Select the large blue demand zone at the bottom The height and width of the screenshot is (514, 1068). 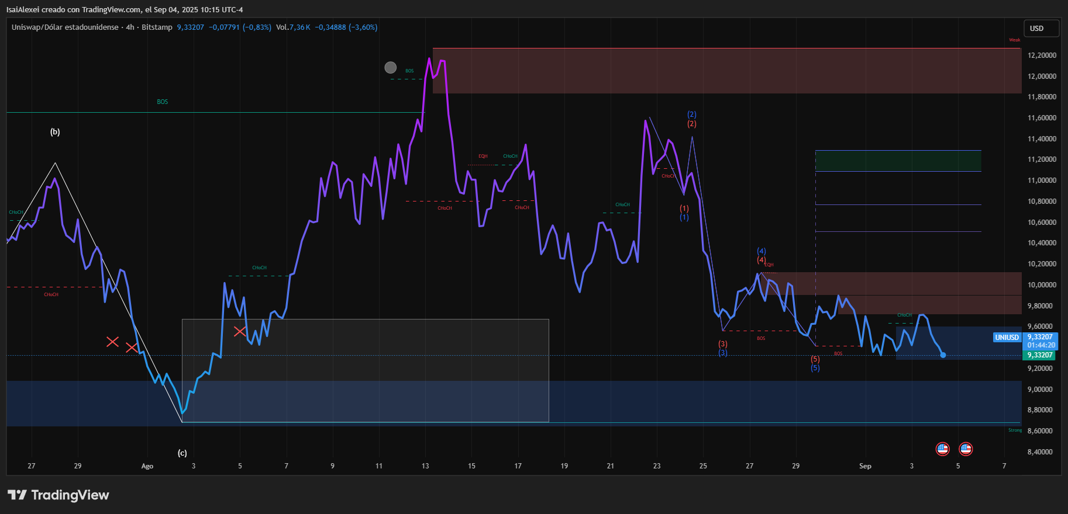tap(514, 404)
